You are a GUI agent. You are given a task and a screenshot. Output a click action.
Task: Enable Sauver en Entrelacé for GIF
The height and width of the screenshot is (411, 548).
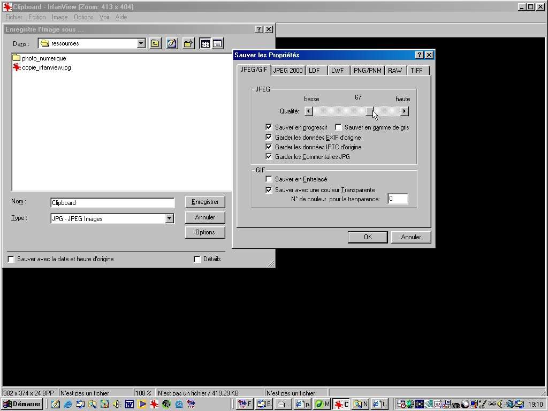coord(269,179)
